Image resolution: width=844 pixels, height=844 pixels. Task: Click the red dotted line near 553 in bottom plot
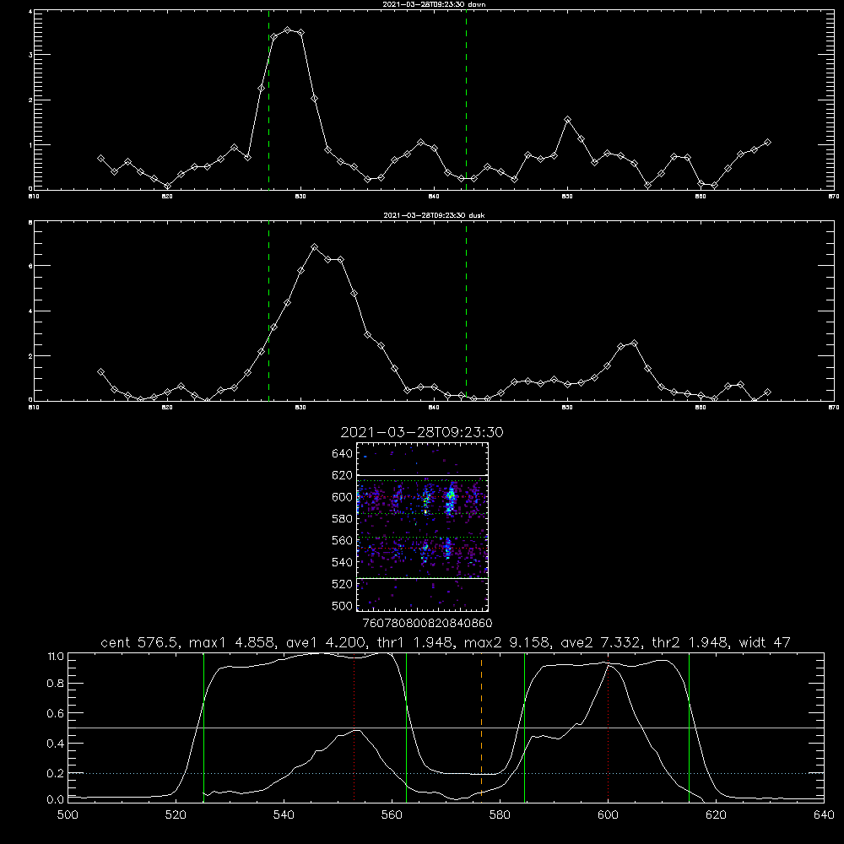coord(354,728)
